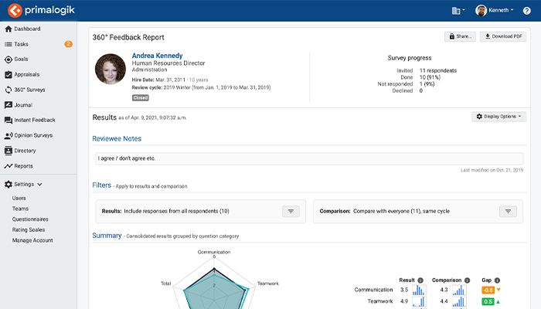The height and width of the screenshot is (309, 541).
Task: Click the Gap column info icon
Action: 497,280
